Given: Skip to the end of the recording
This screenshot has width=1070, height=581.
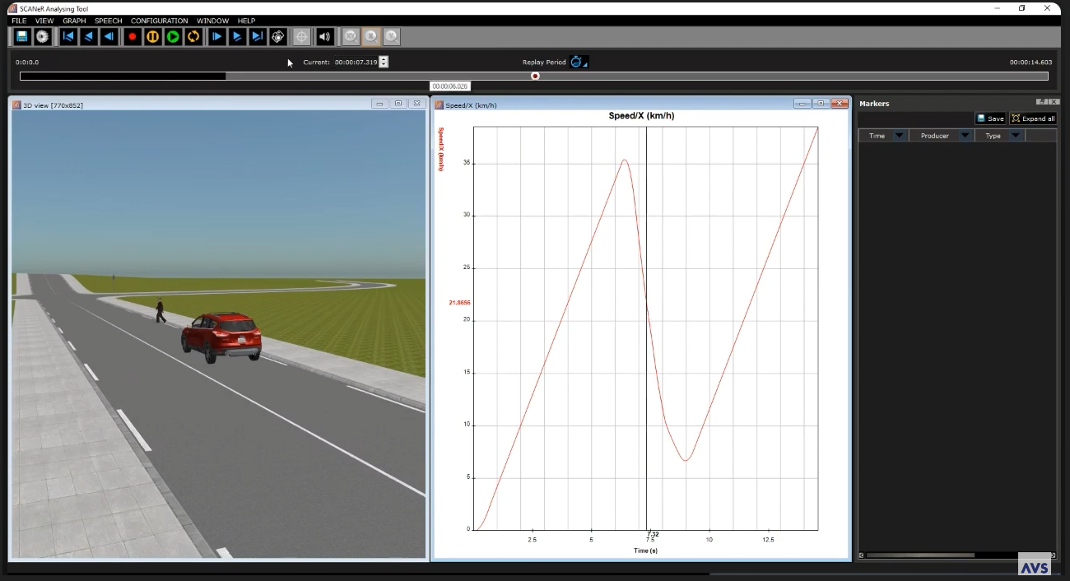Looking at the screenshot, I should [x=258, y=37].
